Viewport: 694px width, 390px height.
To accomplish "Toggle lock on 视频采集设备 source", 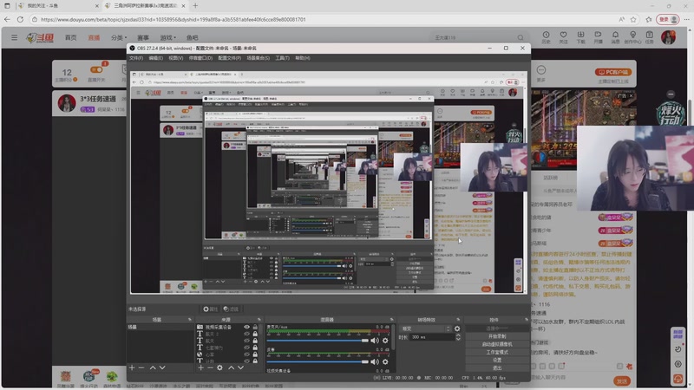I will pyautogui.click(x=255, y=328).
